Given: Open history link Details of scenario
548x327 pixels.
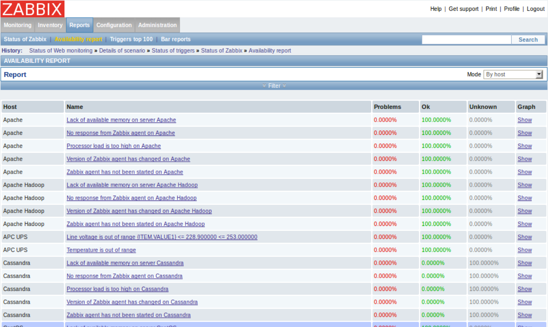Looking at the screenshot, I should tap(122, 51).
